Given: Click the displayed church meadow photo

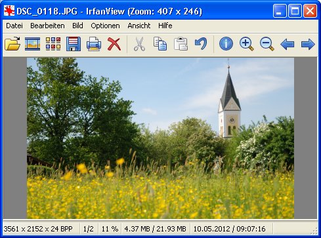Looking at the screenshot, I should click(160, 138).
